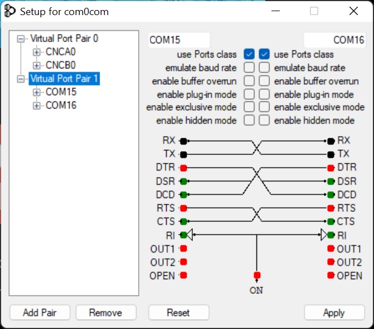Expand the COM15 tree node
This screenshot has height=329, width=374.
point(36,93)
